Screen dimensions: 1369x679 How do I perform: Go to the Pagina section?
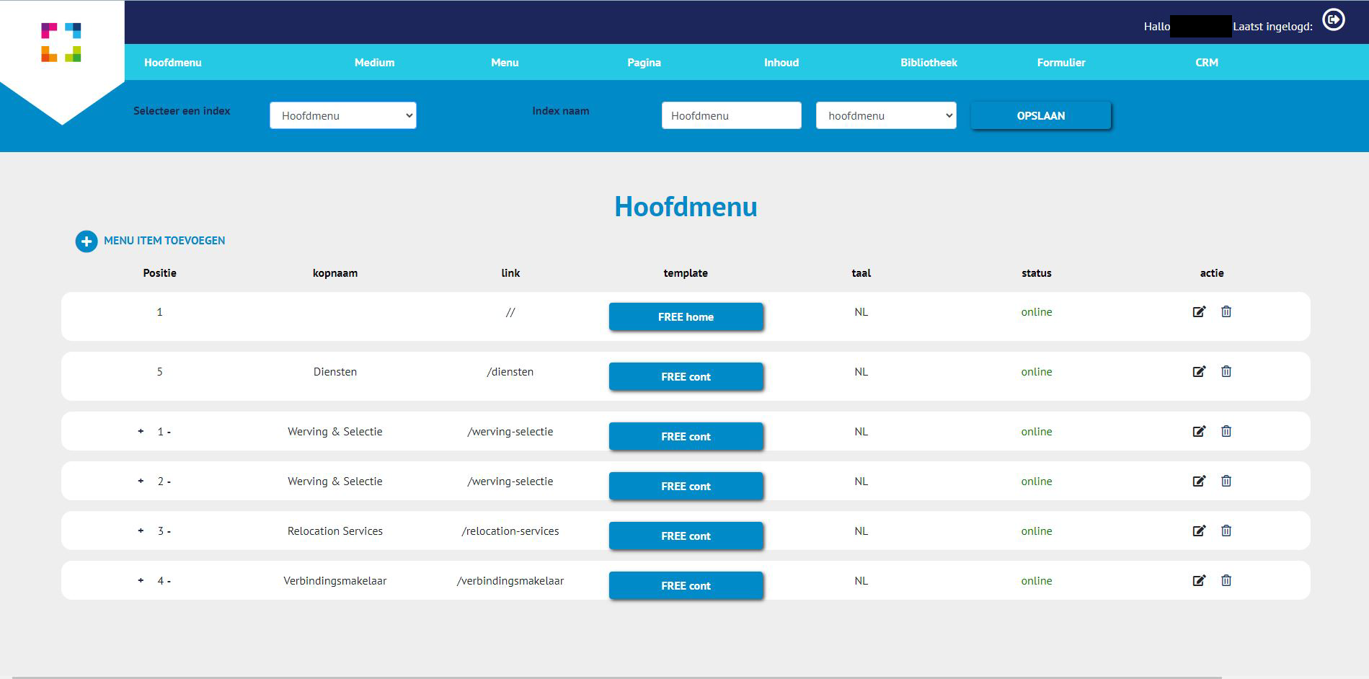[x=644, y=63]
